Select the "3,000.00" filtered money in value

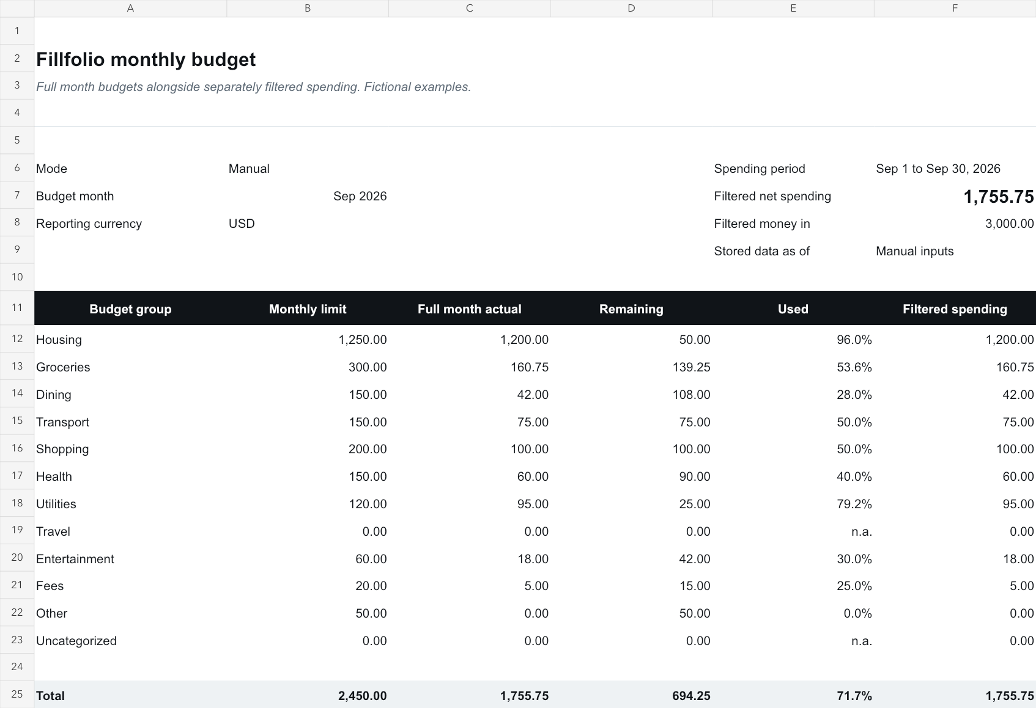tap(1010, 224)
